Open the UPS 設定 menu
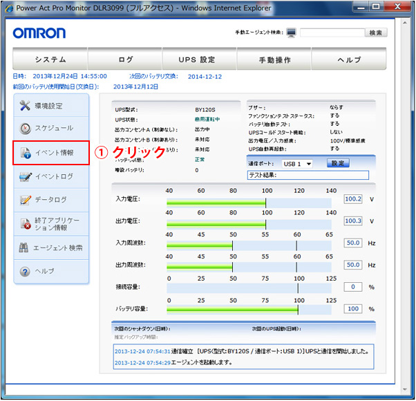This screenshot has width=416, height=401. [x=197, y=60]
